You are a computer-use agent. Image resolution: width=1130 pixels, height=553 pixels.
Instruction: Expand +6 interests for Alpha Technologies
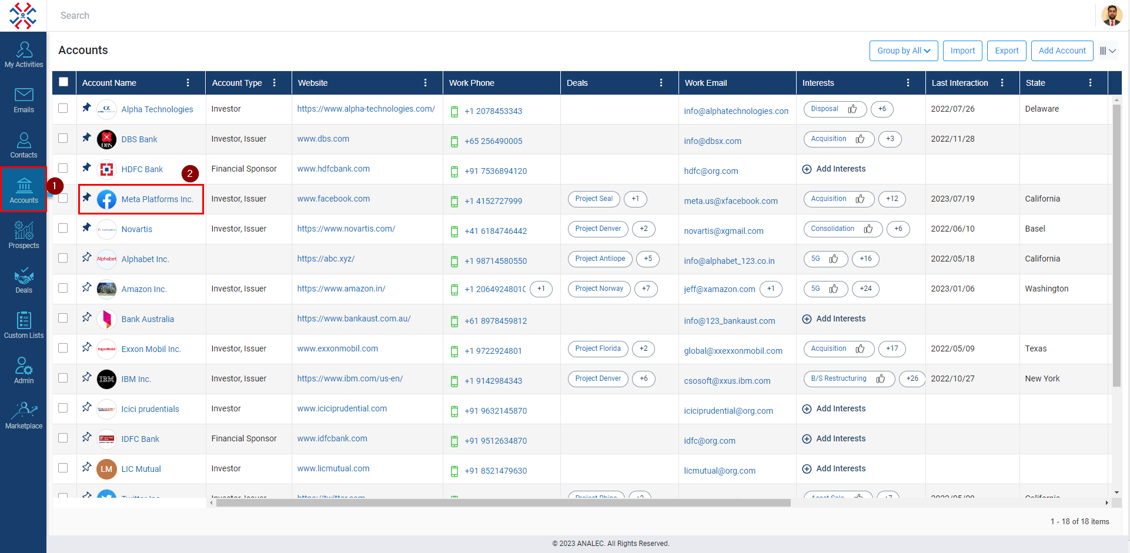(882, 109)
